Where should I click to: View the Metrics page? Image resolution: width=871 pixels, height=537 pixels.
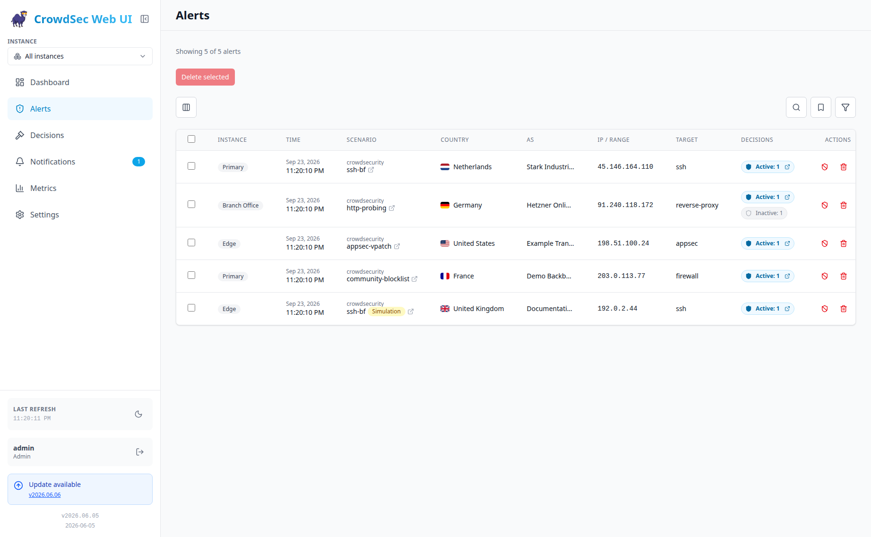pyautogui.click(x=80, y=188)
